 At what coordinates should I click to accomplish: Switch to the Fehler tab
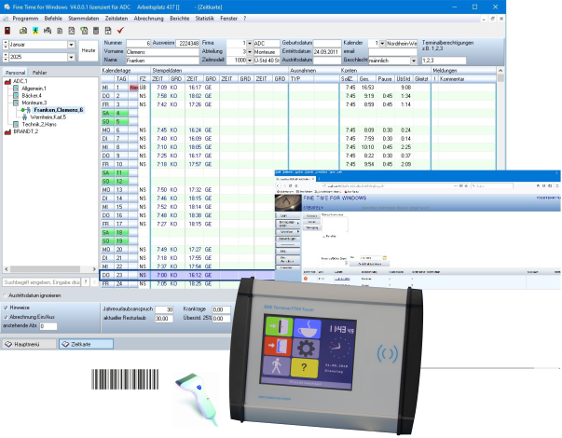click(x=39, y=72)
